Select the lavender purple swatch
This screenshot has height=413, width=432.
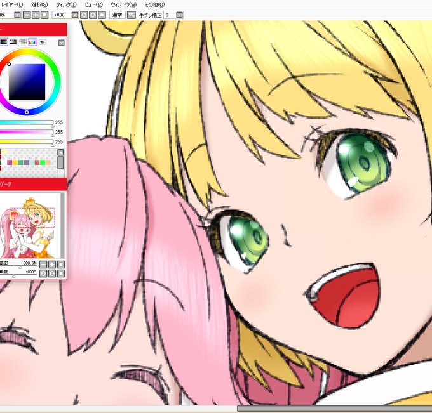[26, 162]
